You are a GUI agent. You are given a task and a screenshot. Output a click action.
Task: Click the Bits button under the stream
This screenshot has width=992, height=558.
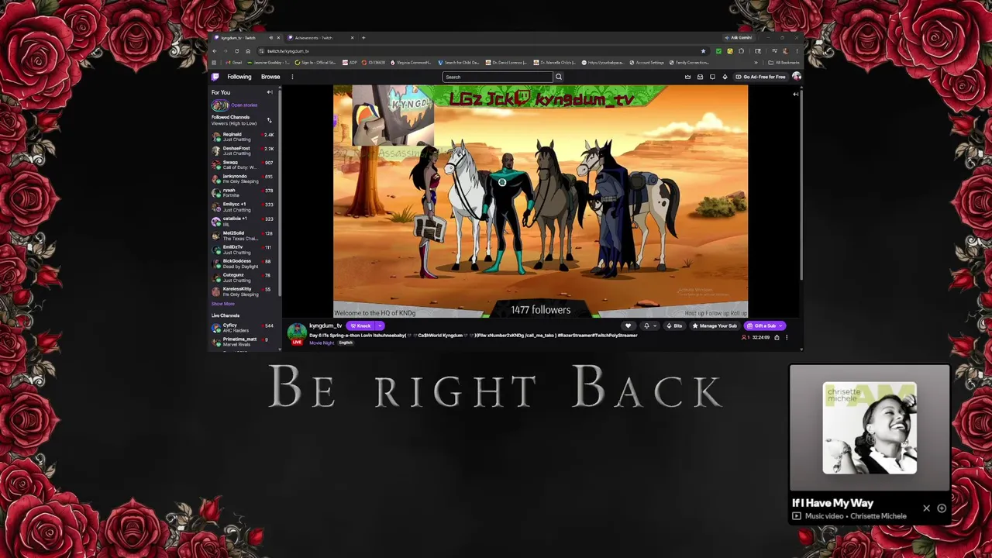coord(674,325)
